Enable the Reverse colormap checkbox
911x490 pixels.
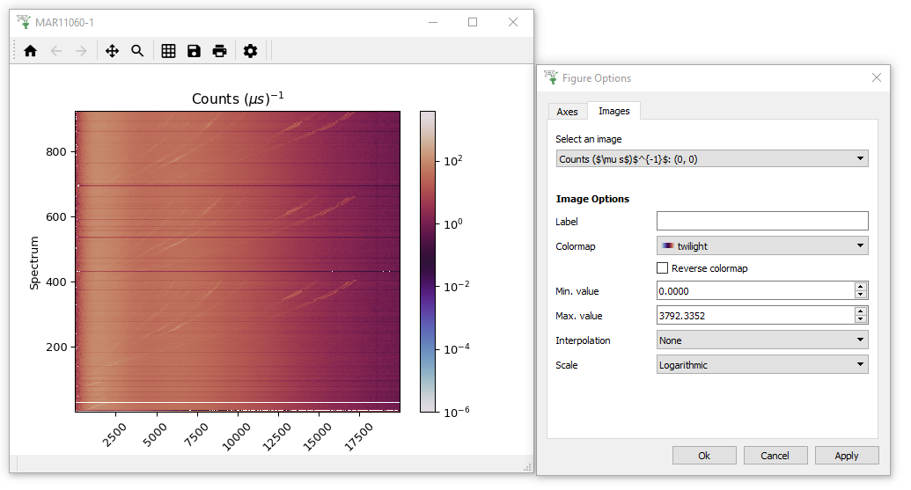click(663, 268)
